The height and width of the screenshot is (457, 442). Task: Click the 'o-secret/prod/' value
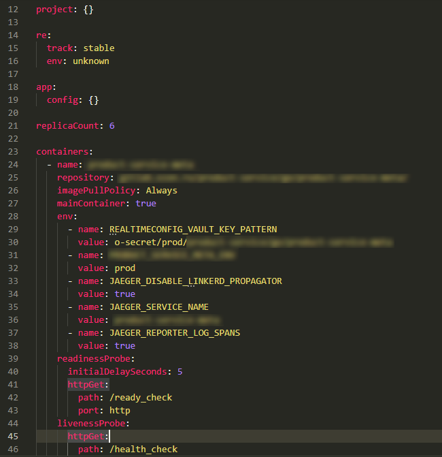coord(150,242)
